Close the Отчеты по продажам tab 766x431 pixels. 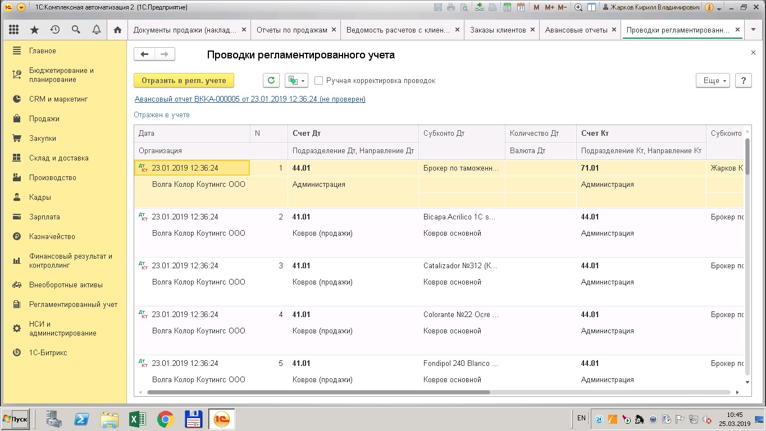click(334, 30)
